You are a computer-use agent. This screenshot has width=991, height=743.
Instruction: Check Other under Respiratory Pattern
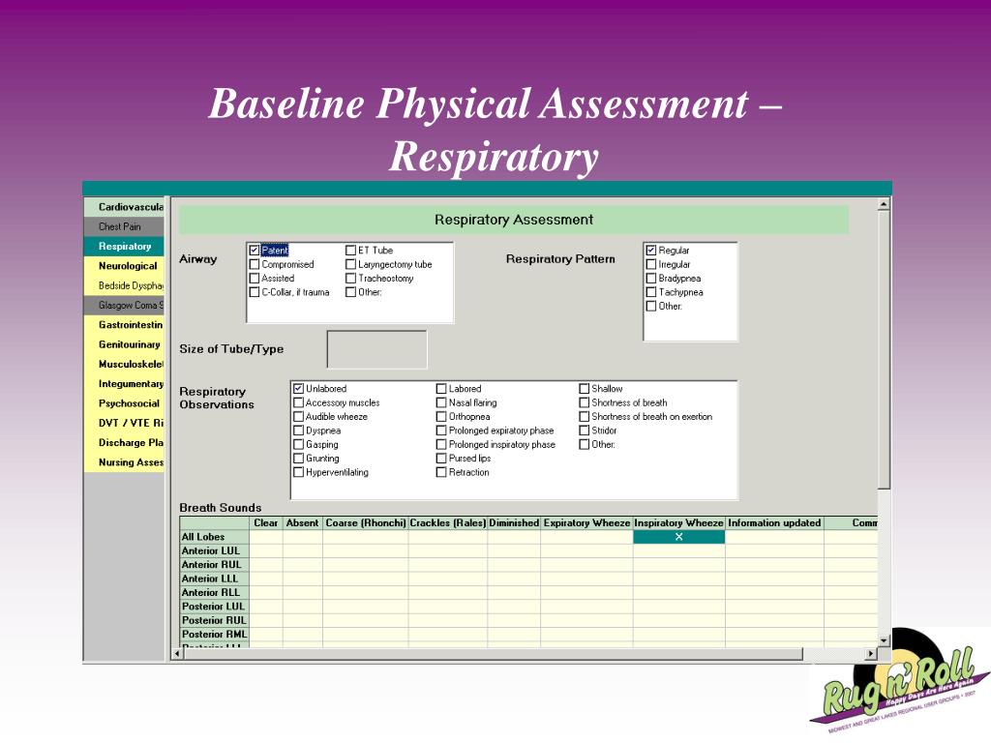tap(651, 306)
